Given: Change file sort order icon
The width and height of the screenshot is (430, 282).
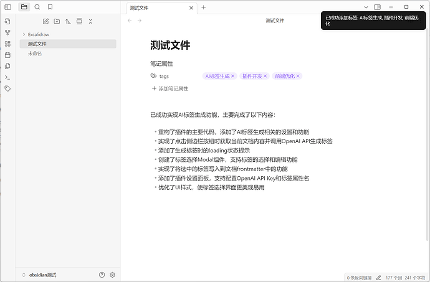Looking at the screenshot, I should tap(68, 21).
